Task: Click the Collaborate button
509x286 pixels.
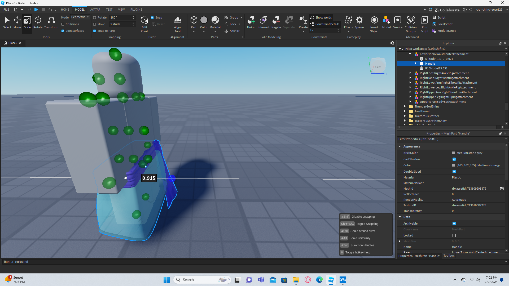Action: (447, 10)
